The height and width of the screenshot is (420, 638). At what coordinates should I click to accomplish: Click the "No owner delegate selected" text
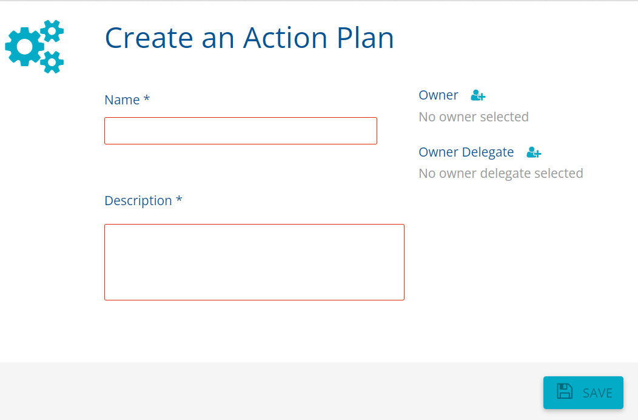[500, 174]
